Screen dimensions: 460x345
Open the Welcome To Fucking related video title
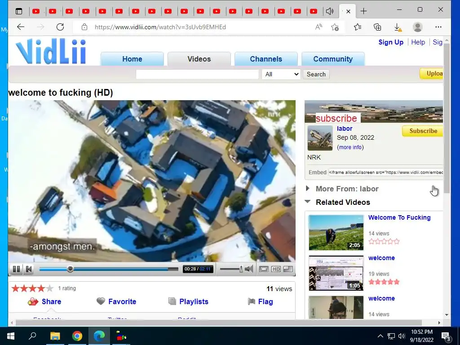(399, 218)
